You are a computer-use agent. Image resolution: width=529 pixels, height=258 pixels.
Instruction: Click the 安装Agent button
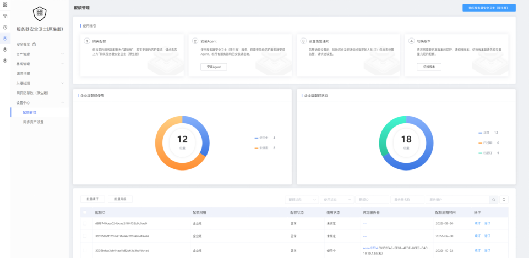click(x=214, y=67)
